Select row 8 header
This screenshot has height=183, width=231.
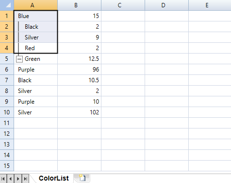pyautogui.click(x=7, y=91)
